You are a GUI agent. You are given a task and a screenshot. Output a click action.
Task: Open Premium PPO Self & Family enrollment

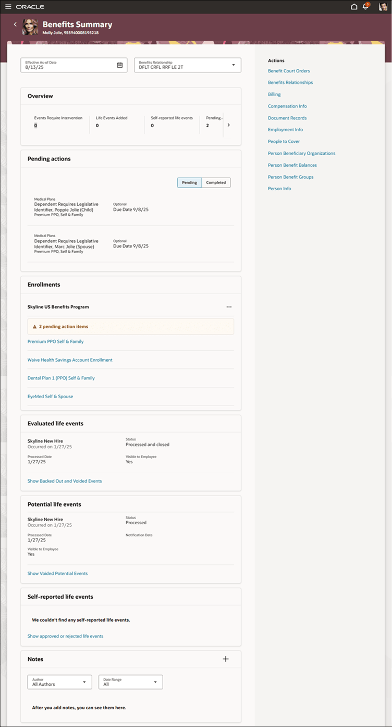(x=55, y=341)
